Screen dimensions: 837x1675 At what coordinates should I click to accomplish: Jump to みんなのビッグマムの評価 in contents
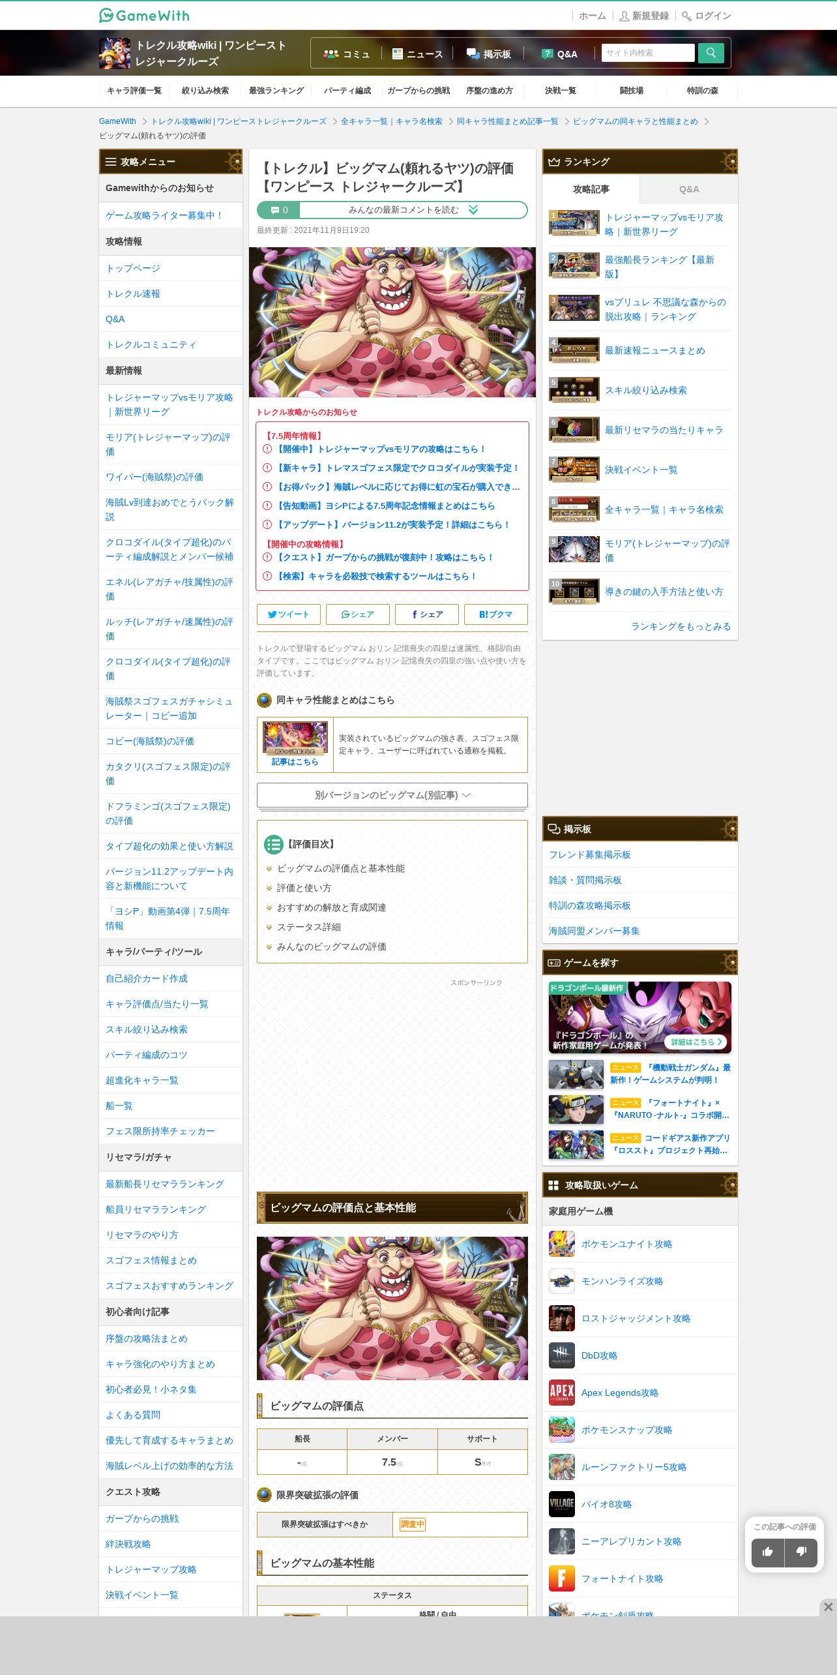point(331,946)
